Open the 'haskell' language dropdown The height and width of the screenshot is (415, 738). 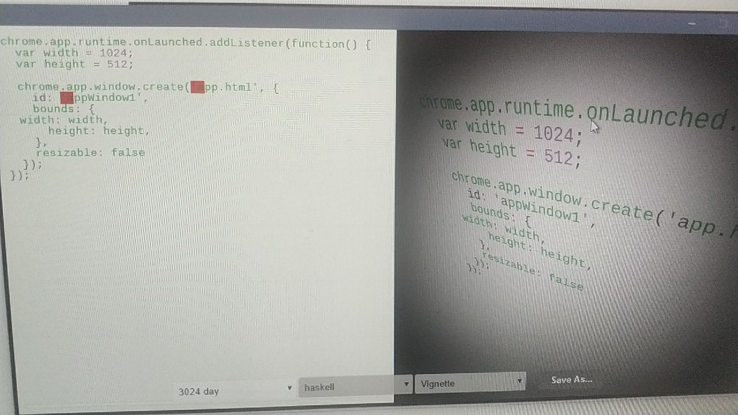[356, 386]
